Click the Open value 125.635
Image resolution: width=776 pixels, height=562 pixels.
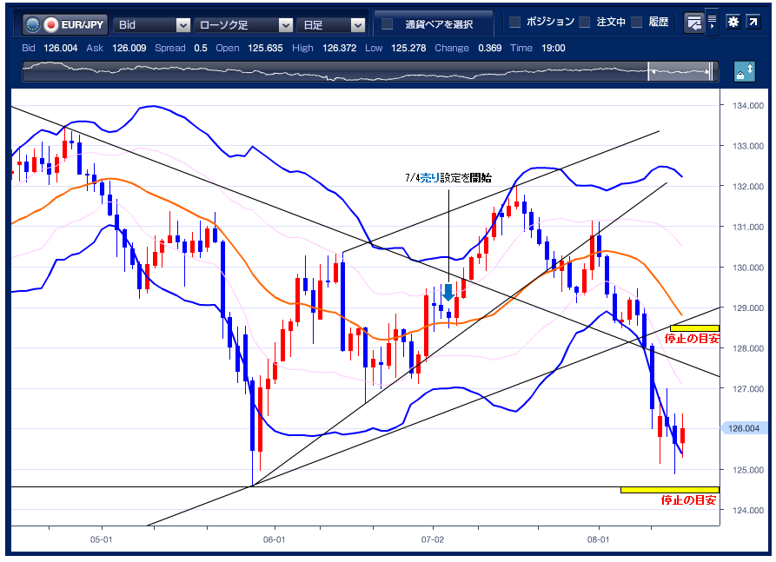click(265, 48)
